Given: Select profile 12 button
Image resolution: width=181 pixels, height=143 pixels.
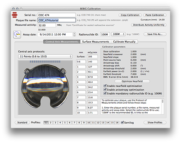Looking at the screenshot, I should coord(98,123).
